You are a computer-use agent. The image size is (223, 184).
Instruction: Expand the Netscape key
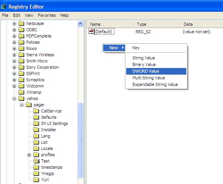(x=14, y=23)
